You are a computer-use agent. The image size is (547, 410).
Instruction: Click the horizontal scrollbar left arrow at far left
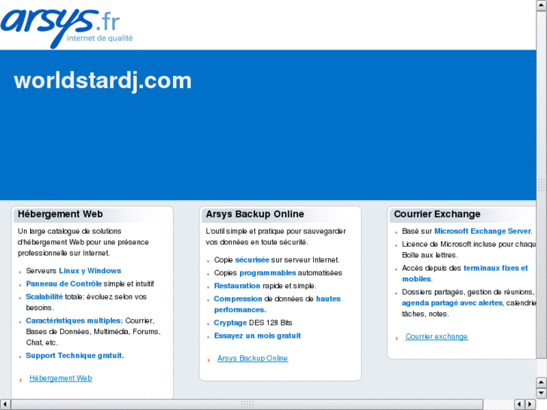coord(5,405)
